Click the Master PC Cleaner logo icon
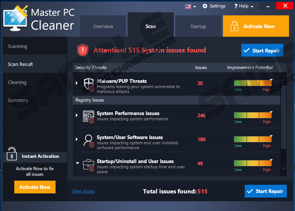 pos(15,20)
